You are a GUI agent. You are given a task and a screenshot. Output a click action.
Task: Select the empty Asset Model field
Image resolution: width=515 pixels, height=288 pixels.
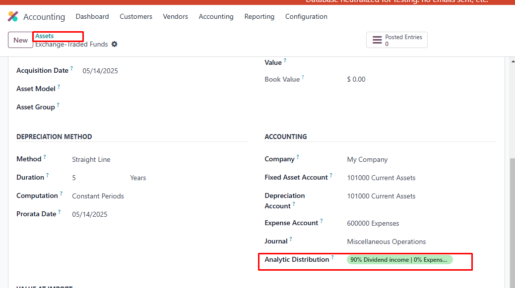[165, 89]
